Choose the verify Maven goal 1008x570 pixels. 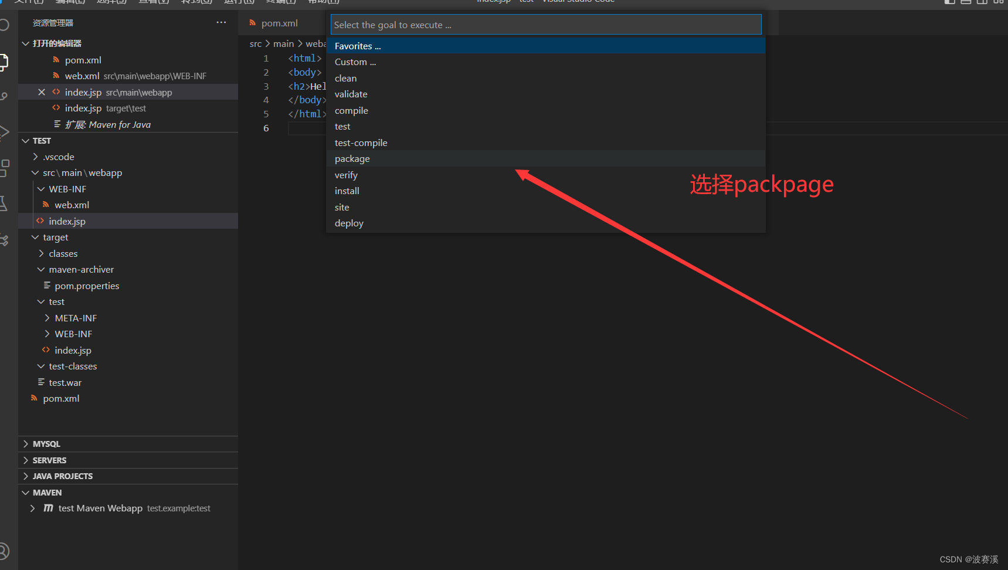[545, 175]
